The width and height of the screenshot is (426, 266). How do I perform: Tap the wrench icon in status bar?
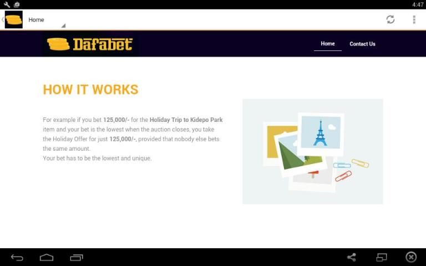[x=6, y=4]
